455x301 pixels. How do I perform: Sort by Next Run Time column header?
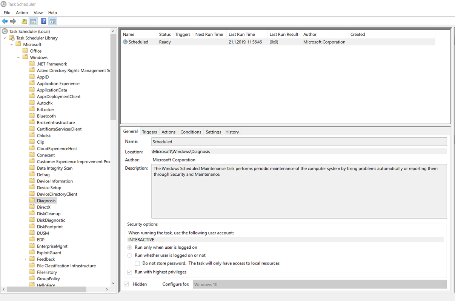click(209, 34)
